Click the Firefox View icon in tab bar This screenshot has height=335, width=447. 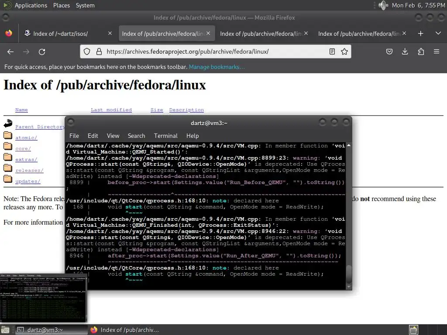tap(9, 33)
